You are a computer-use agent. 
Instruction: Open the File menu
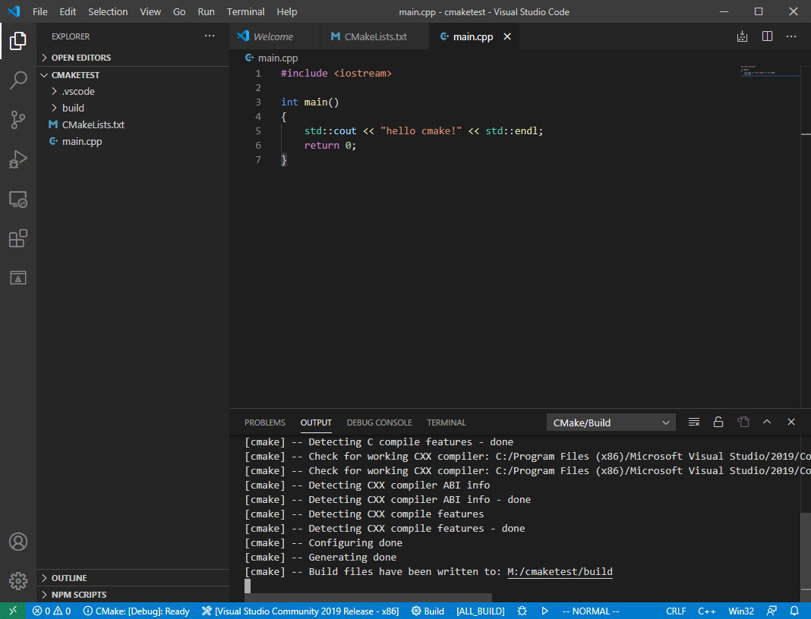pyautogui.click(x=39, y=11)
